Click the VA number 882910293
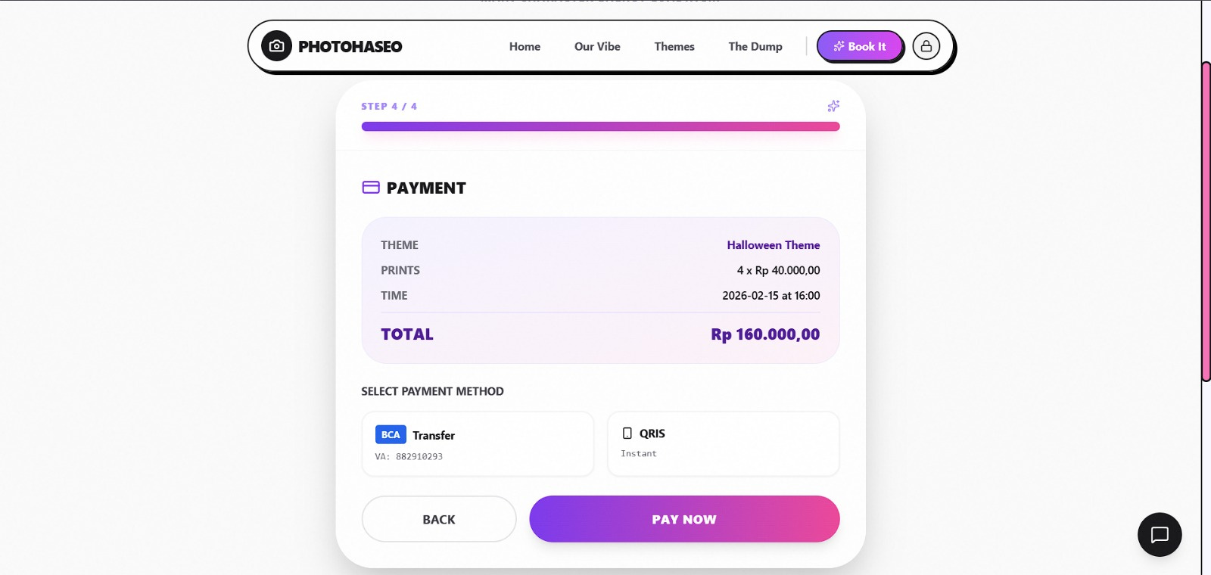Screen dimensions: 1211x575 [x=419, y=456]
